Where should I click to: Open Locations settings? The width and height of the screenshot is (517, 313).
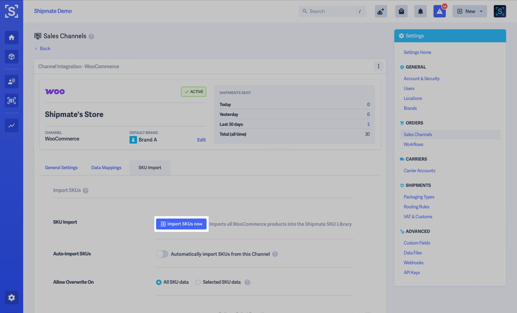pos(413,99)
